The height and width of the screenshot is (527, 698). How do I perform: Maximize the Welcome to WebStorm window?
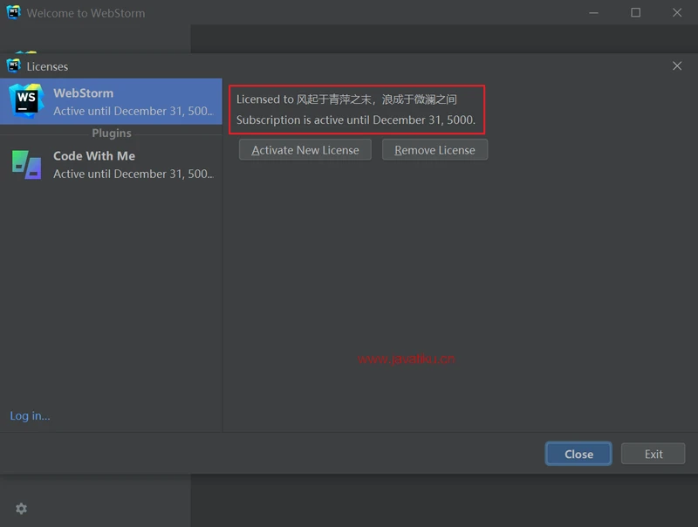635,13
